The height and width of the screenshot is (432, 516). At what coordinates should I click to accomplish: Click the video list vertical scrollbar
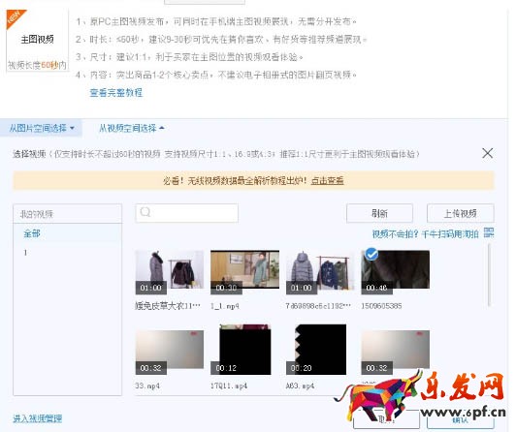490,275
